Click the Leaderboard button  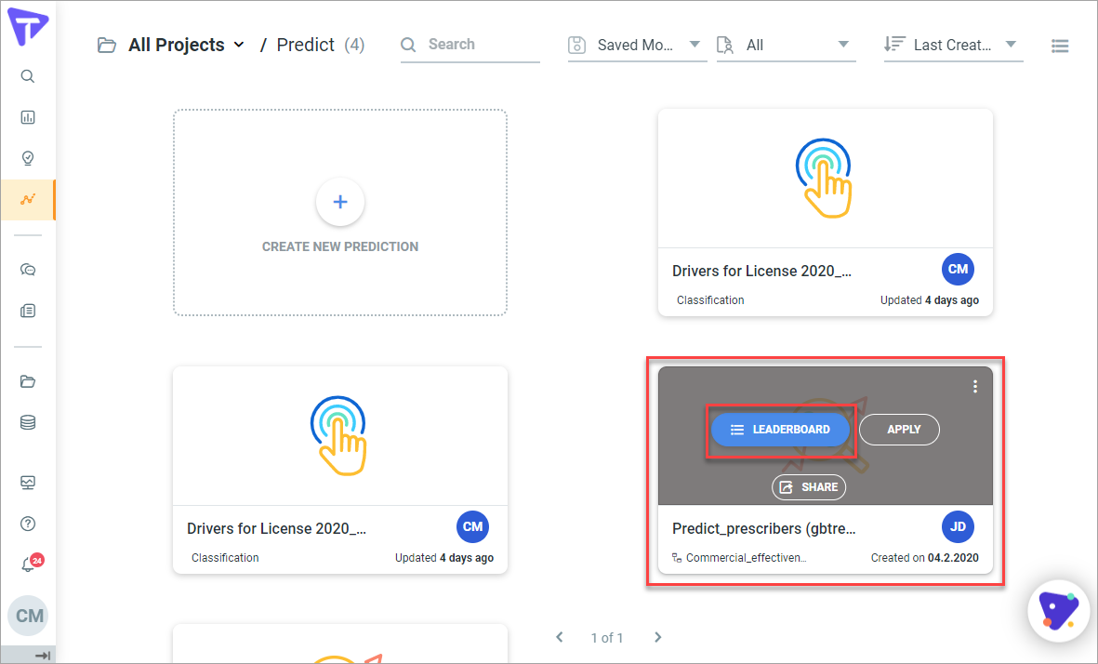click(x=780, y=430)
